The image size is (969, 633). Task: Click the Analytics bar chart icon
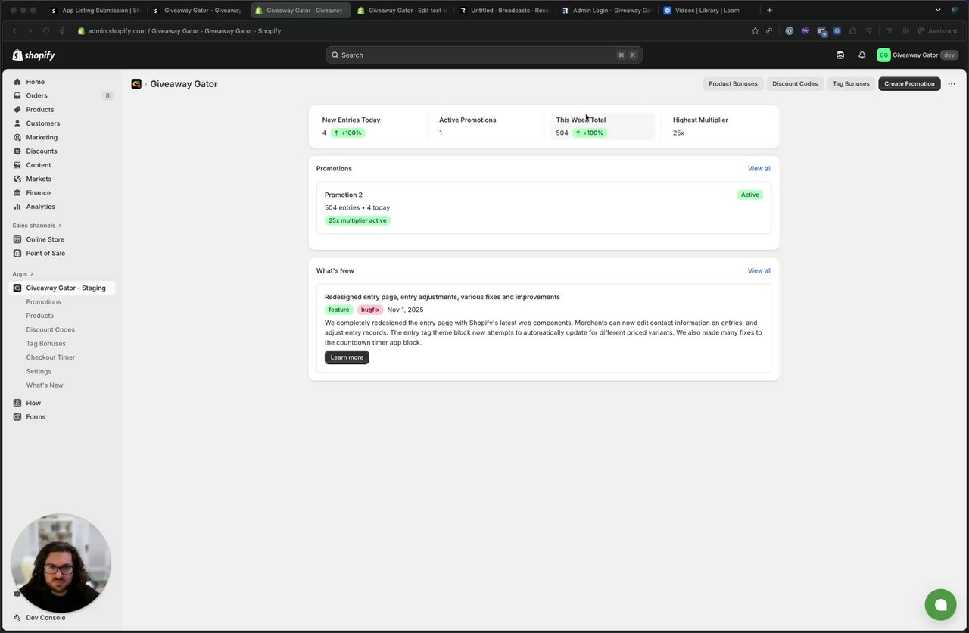pos(17,207)
